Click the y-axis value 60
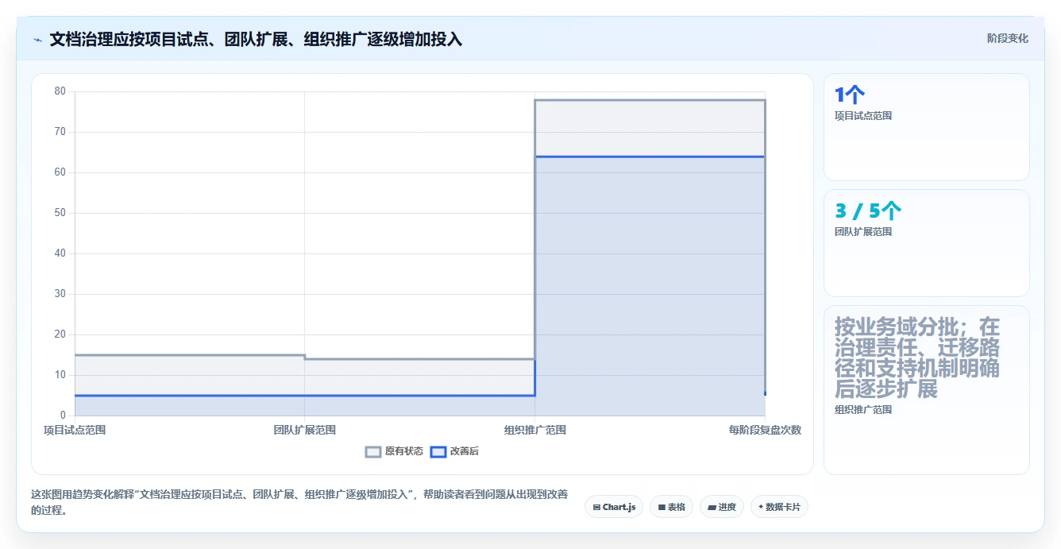1061x549 pixels. tap(60, 172)
